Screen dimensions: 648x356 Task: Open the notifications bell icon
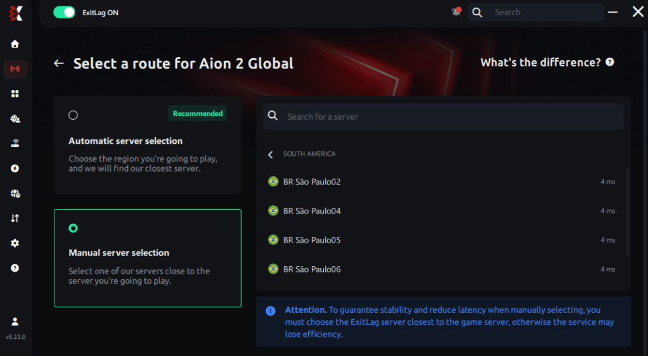[456, 12]
